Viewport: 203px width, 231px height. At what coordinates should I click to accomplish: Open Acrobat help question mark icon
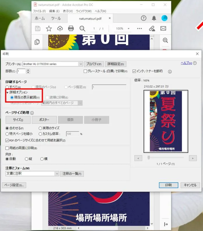point(143,18)
